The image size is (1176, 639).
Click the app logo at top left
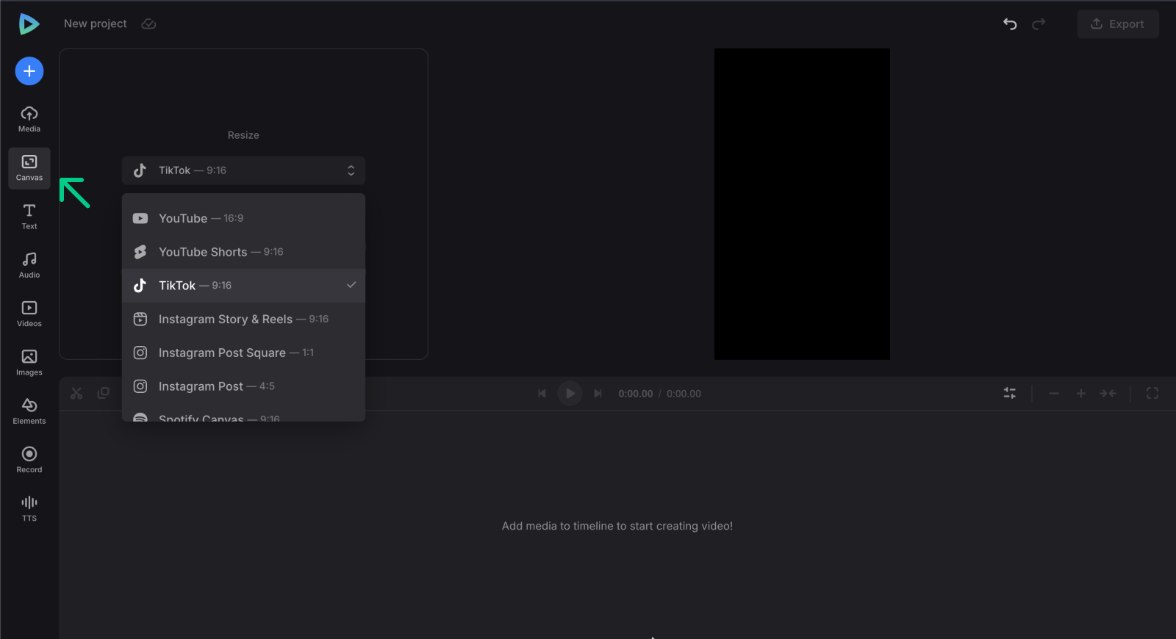(x=29, y=24)
